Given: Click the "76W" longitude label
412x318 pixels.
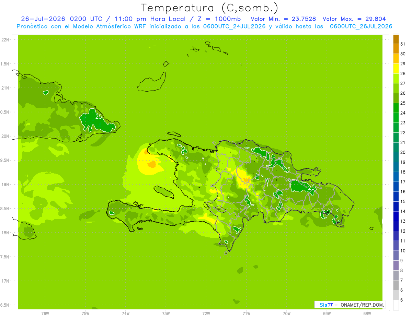Looking at the screenshot, I should (x=45, y=313).
